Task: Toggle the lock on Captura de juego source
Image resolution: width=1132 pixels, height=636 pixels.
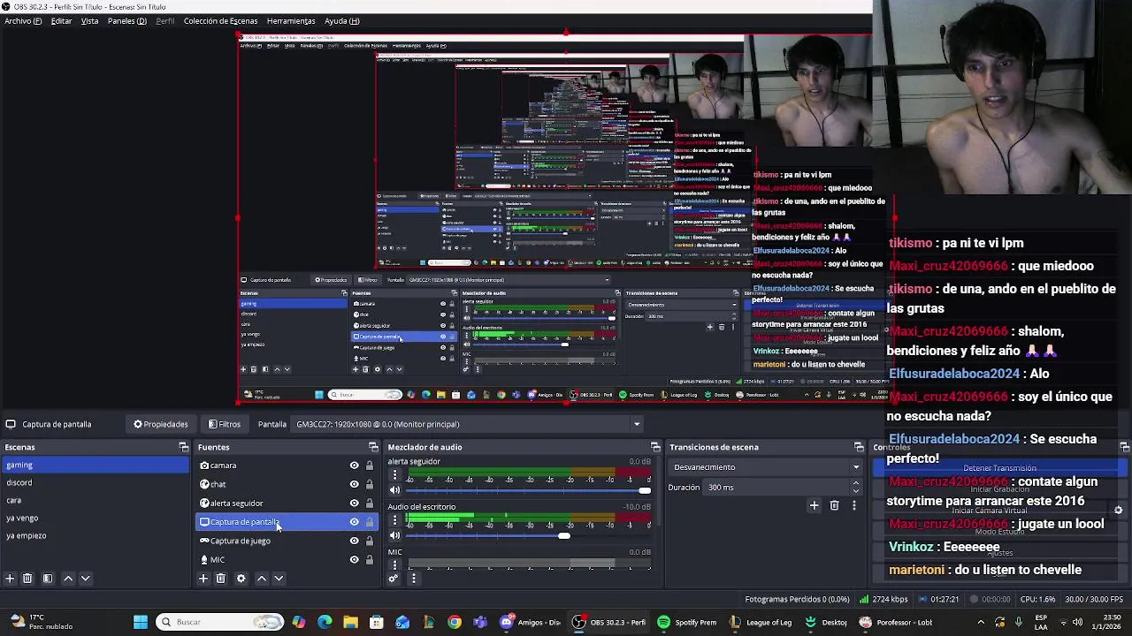Action: pyautogui.click(x=370, y=541)
